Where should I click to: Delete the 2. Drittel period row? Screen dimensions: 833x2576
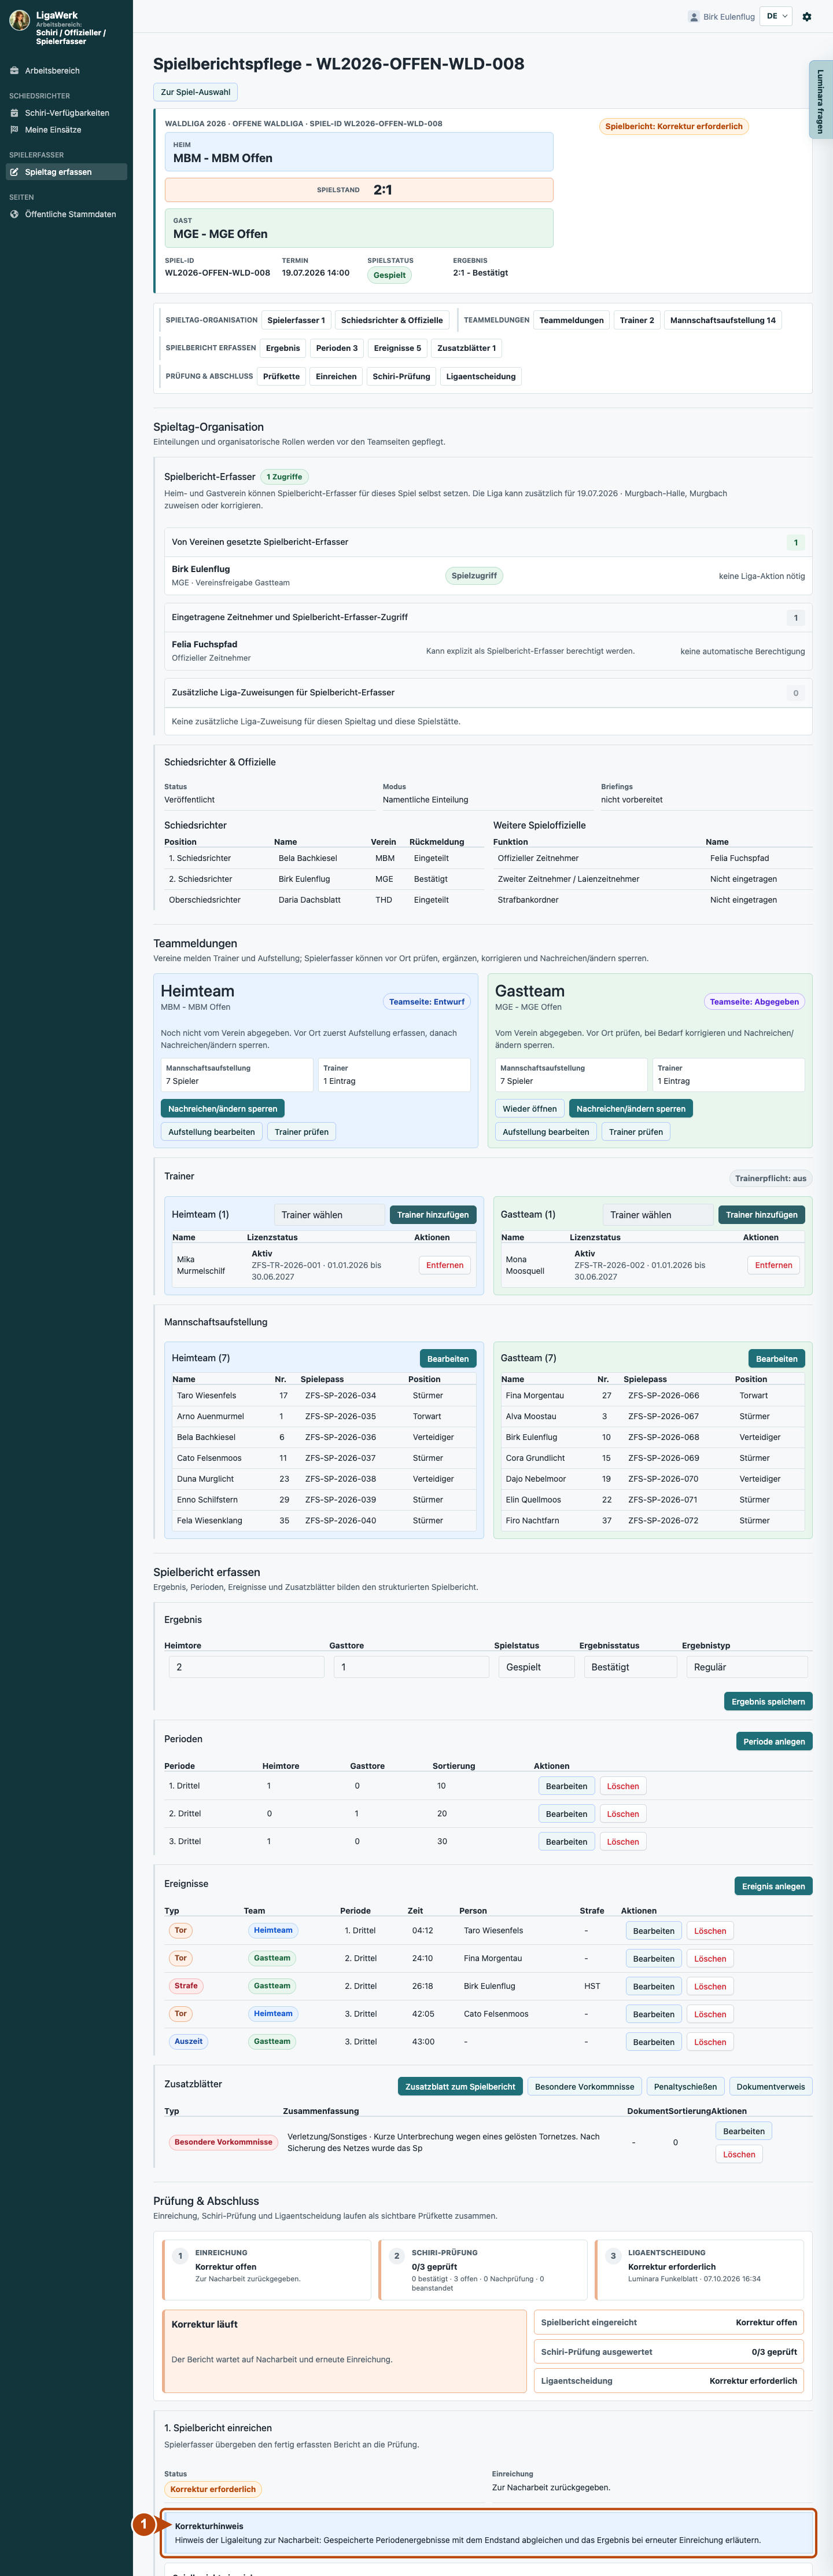(622, 1814)
